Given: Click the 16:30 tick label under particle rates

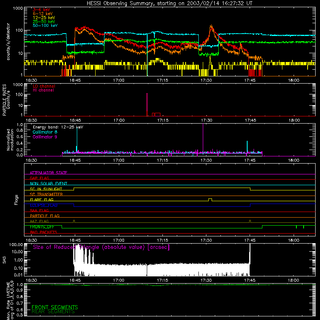Looking at the screenshot, I should click(x=32, y=120).
